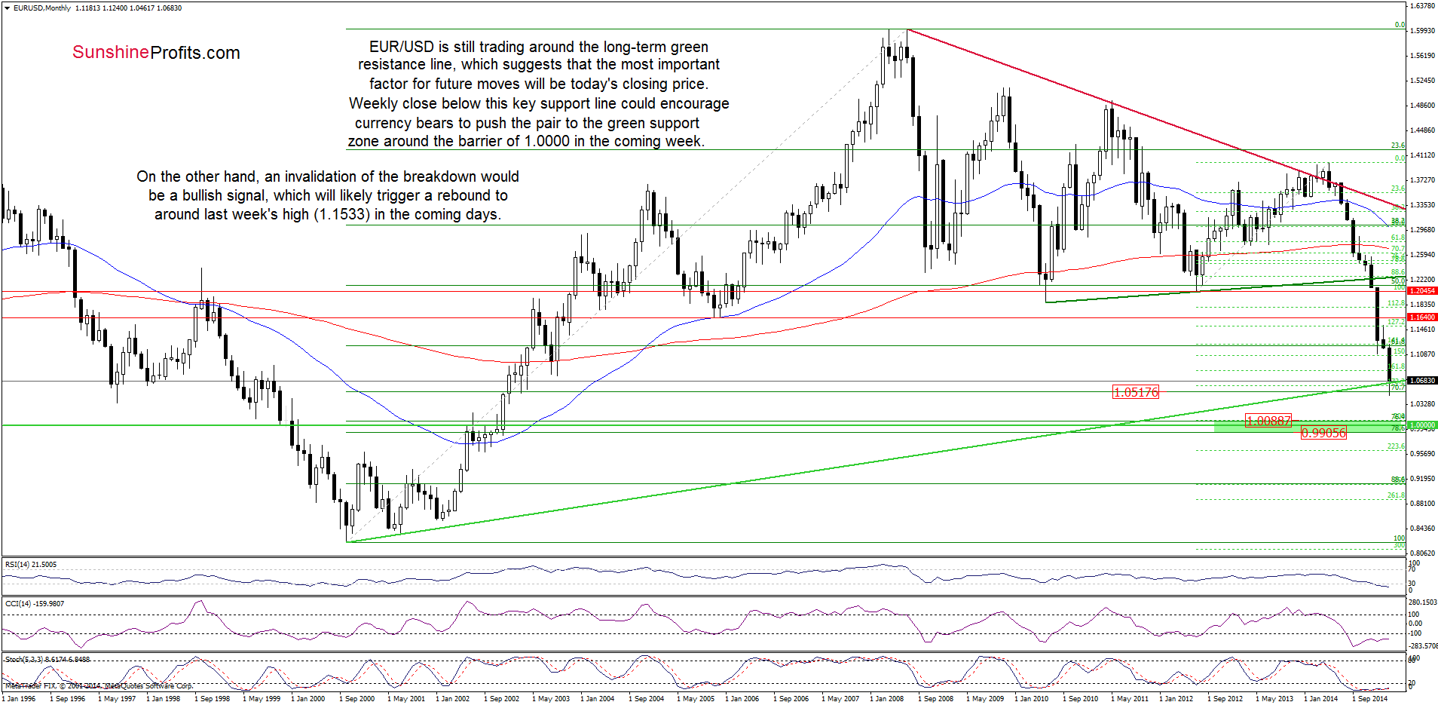This screenshot has width=1438, height=705.
Task: Click the red 1.16400 price tag on axis
Action: [1422, 317]
